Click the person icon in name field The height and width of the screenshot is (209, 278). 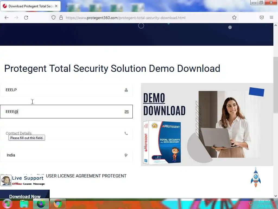tap(126, 90)
